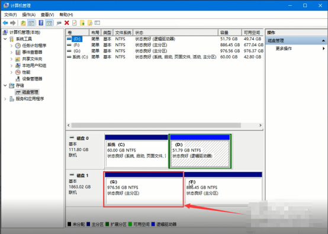328x234 pixels.
Task: Open the 操作(A) menu
Action: coord(29,15)
